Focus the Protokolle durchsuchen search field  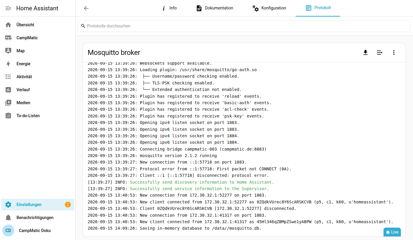(244, 26)
